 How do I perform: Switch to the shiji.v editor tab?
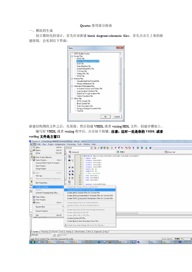point(121,152)
